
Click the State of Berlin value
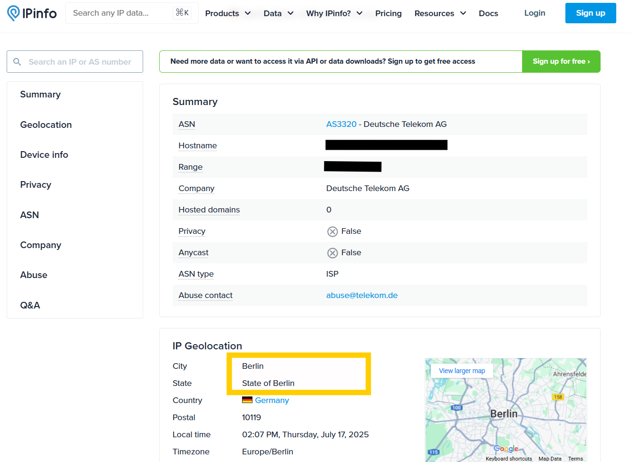268,383
